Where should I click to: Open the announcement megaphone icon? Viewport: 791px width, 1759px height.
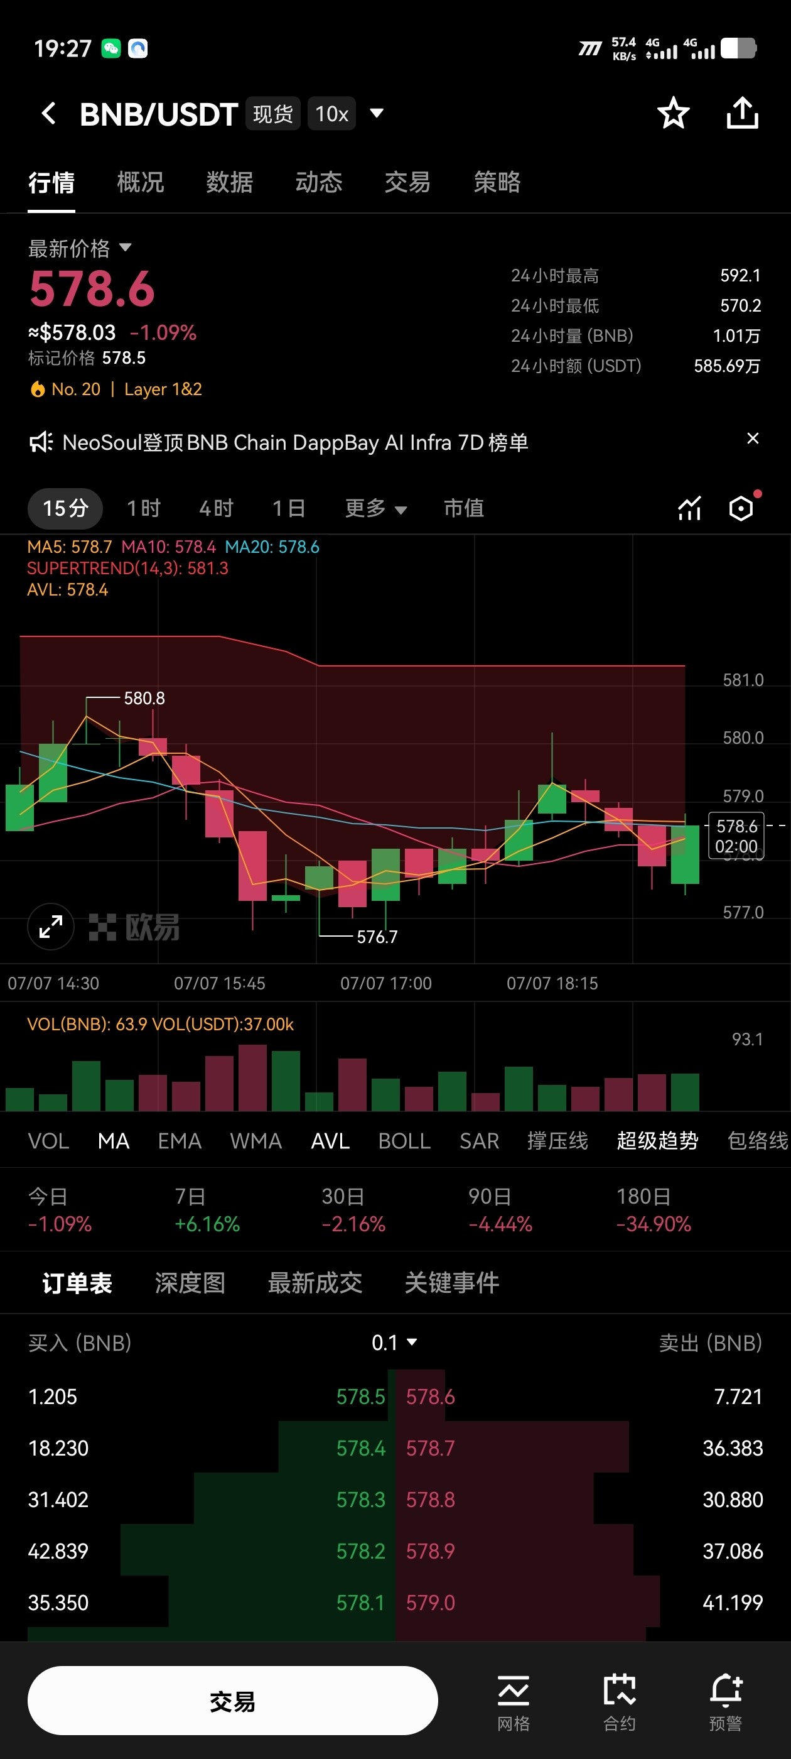point(40,442)
